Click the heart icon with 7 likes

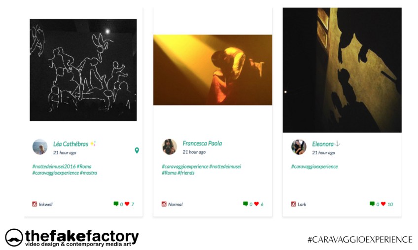127,204
